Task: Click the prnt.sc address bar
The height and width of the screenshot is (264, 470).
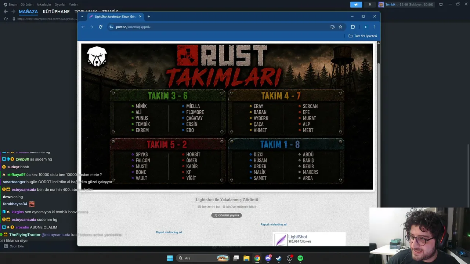Action: [x=220, y=27]
